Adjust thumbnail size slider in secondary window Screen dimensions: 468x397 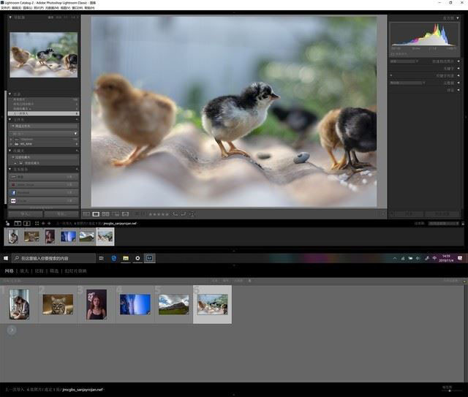click(x=450, y=390)
